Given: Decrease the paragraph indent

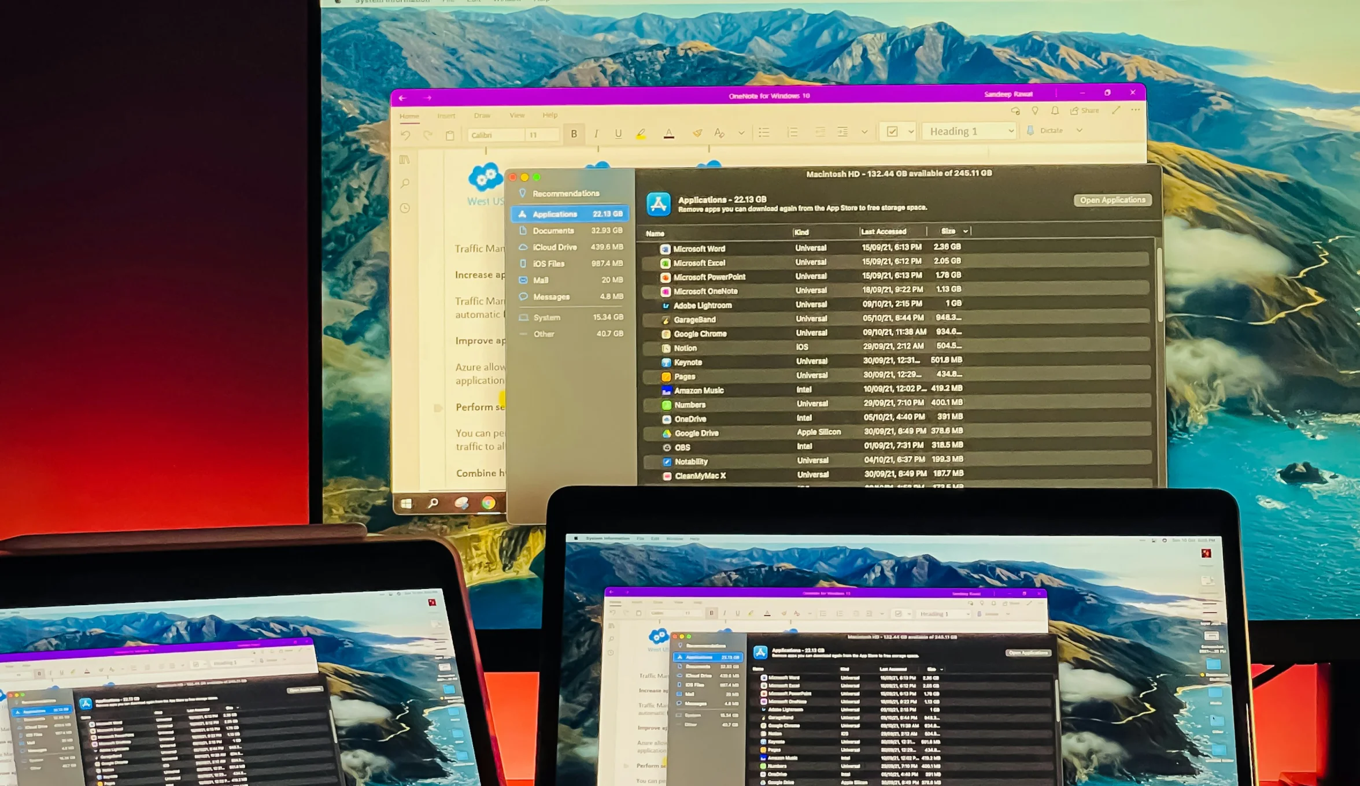Looking at the screenshot, I should tap(820, 132).
